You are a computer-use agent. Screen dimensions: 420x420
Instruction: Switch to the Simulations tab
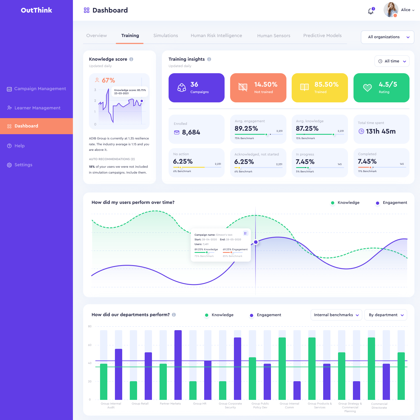[166, 36]
